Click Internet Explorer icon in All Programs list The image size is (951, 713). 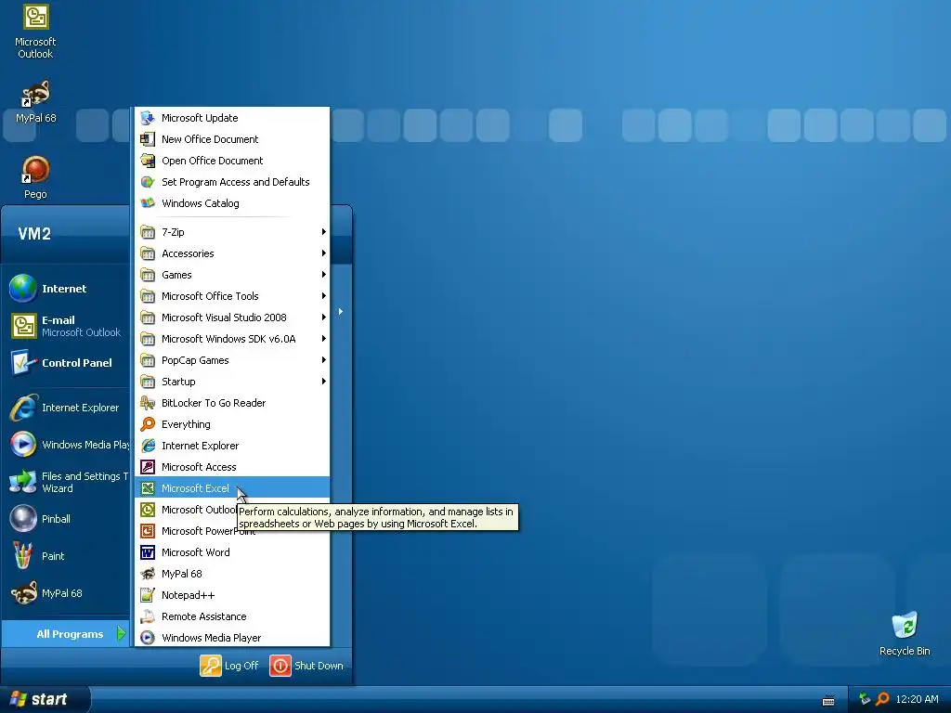click(x=148, y=446)
